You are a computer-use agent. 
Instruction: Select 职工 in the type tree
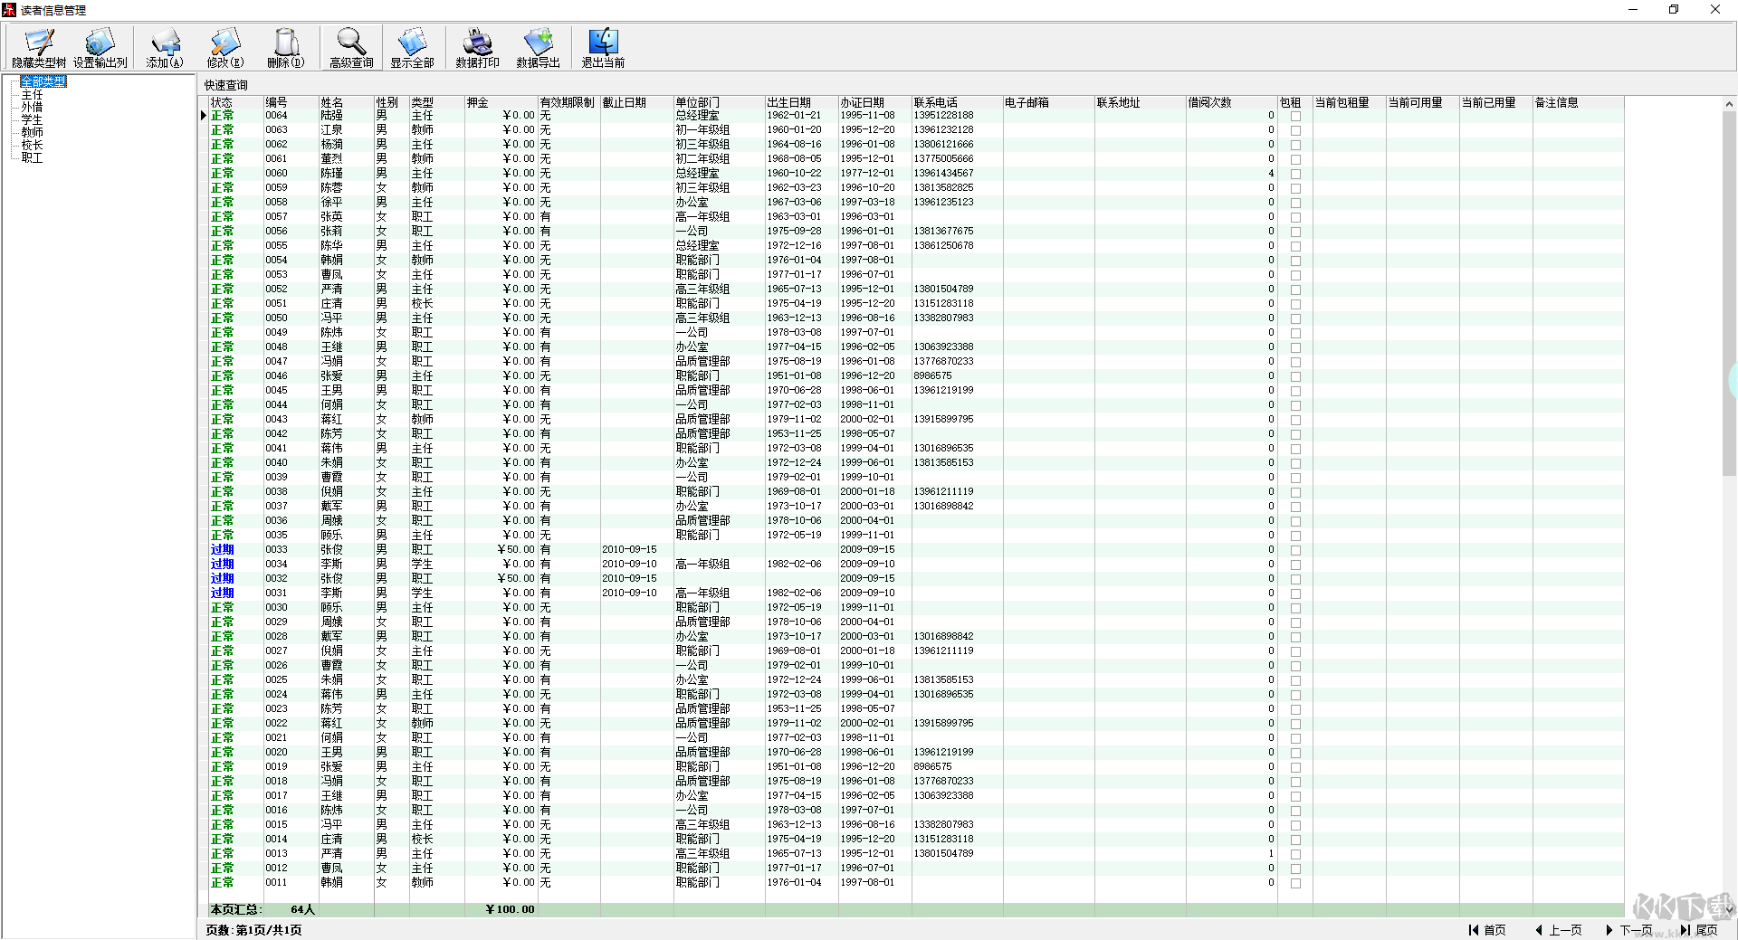32,157
